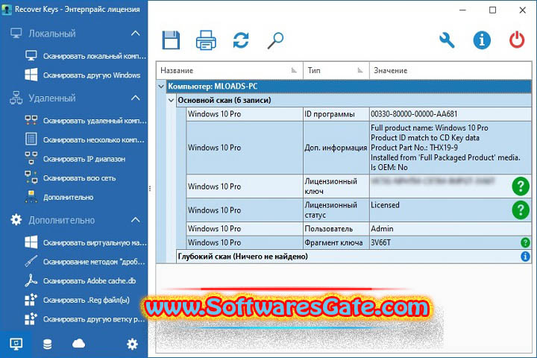Click the Значение column header
This screenshot has height=358, width=537.
[450, 71]
